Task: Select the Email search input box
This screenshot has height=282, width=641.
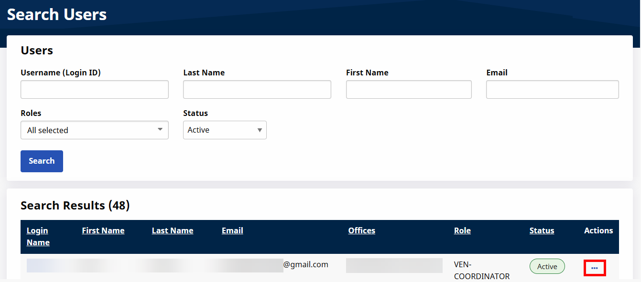Action: click(552, 90)
